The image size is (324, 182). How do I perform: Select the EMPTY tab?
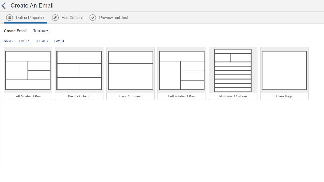point(24,41)
